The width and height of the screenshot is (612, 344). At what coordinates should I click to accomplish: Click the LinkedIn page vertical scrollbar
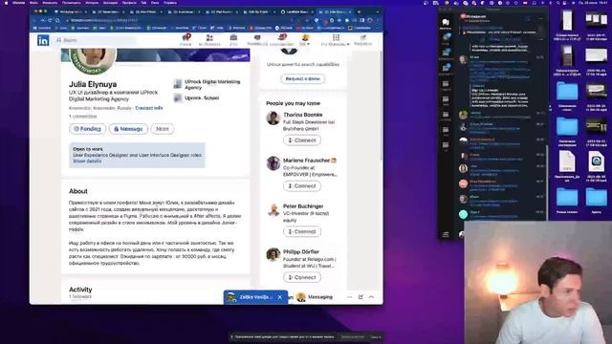(381, 105)
